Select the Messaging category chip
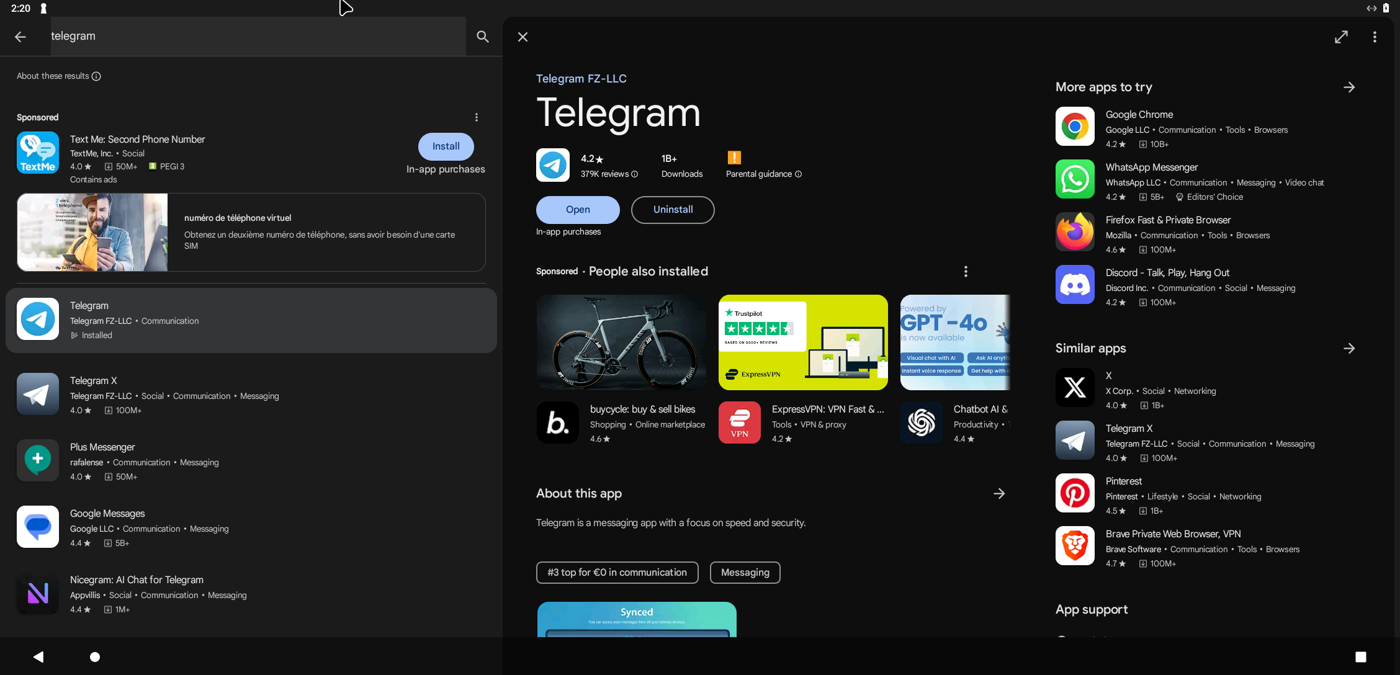 745,572
